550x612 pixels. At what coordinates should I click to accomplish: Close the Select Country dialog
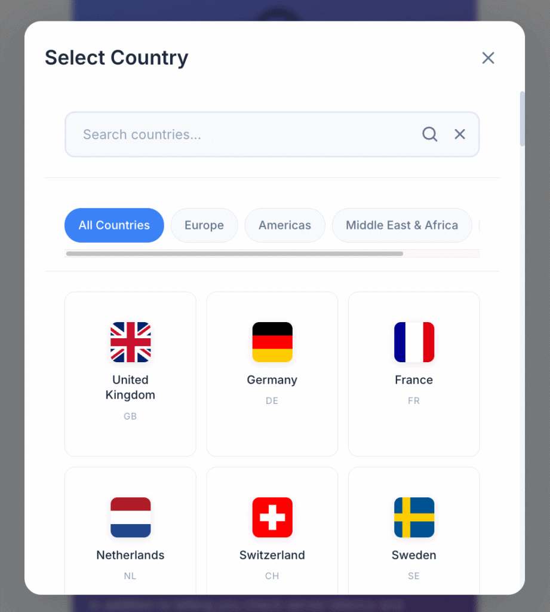point(488,58)
